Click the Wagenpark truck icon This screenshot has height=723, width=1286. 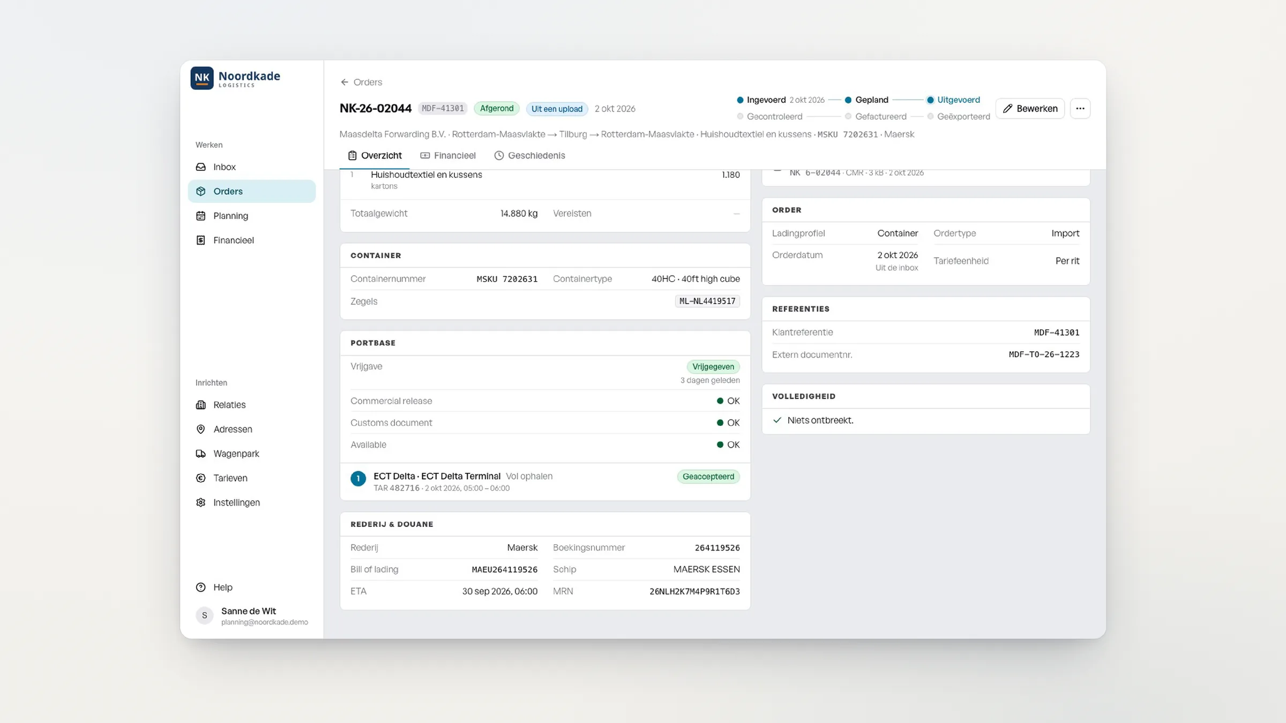click(201, 454)
